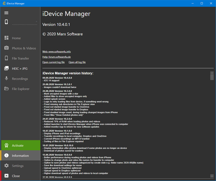Viewport: 216px width, 181px height.
Task: Click the Settings gear icon
Action: [x=6, y=166]
